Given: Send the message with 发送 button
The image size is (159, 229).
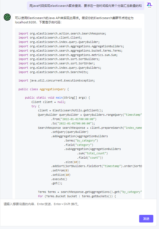Looking at the screenshot, I should coord(146,219).
